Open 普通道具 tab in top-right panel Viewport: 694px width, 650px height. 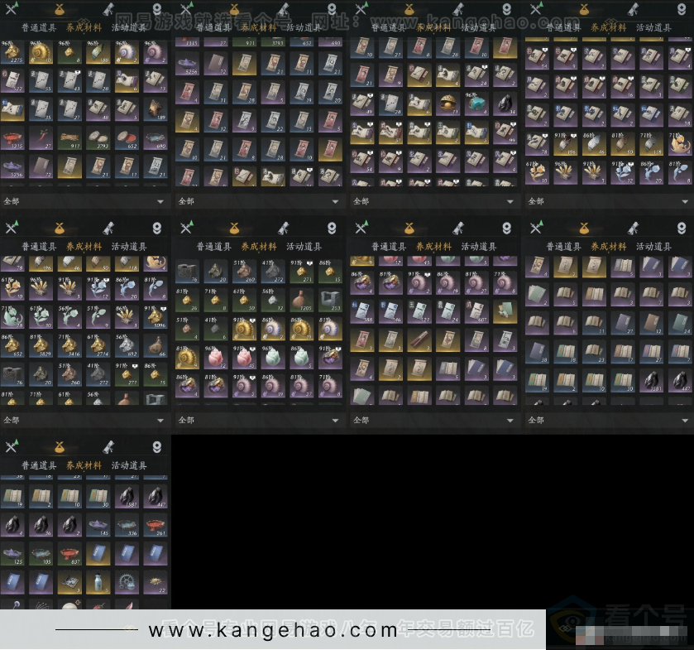coord(563,27)
